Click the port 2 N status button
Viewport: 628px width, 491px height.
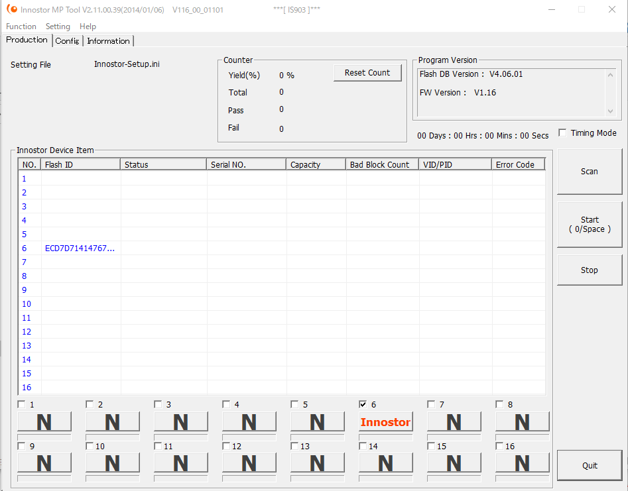[113, 422]
